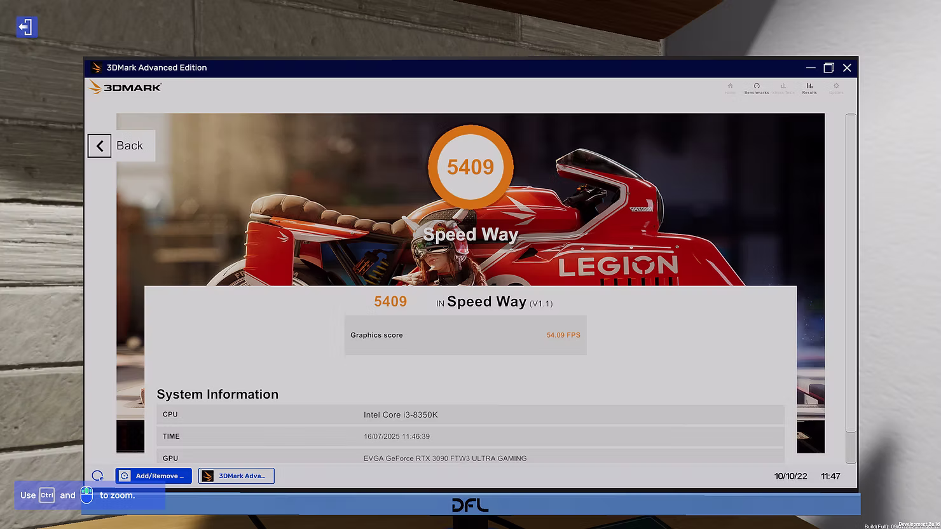Select the GPU system information row
941x529 pixels.
(470, 458)
